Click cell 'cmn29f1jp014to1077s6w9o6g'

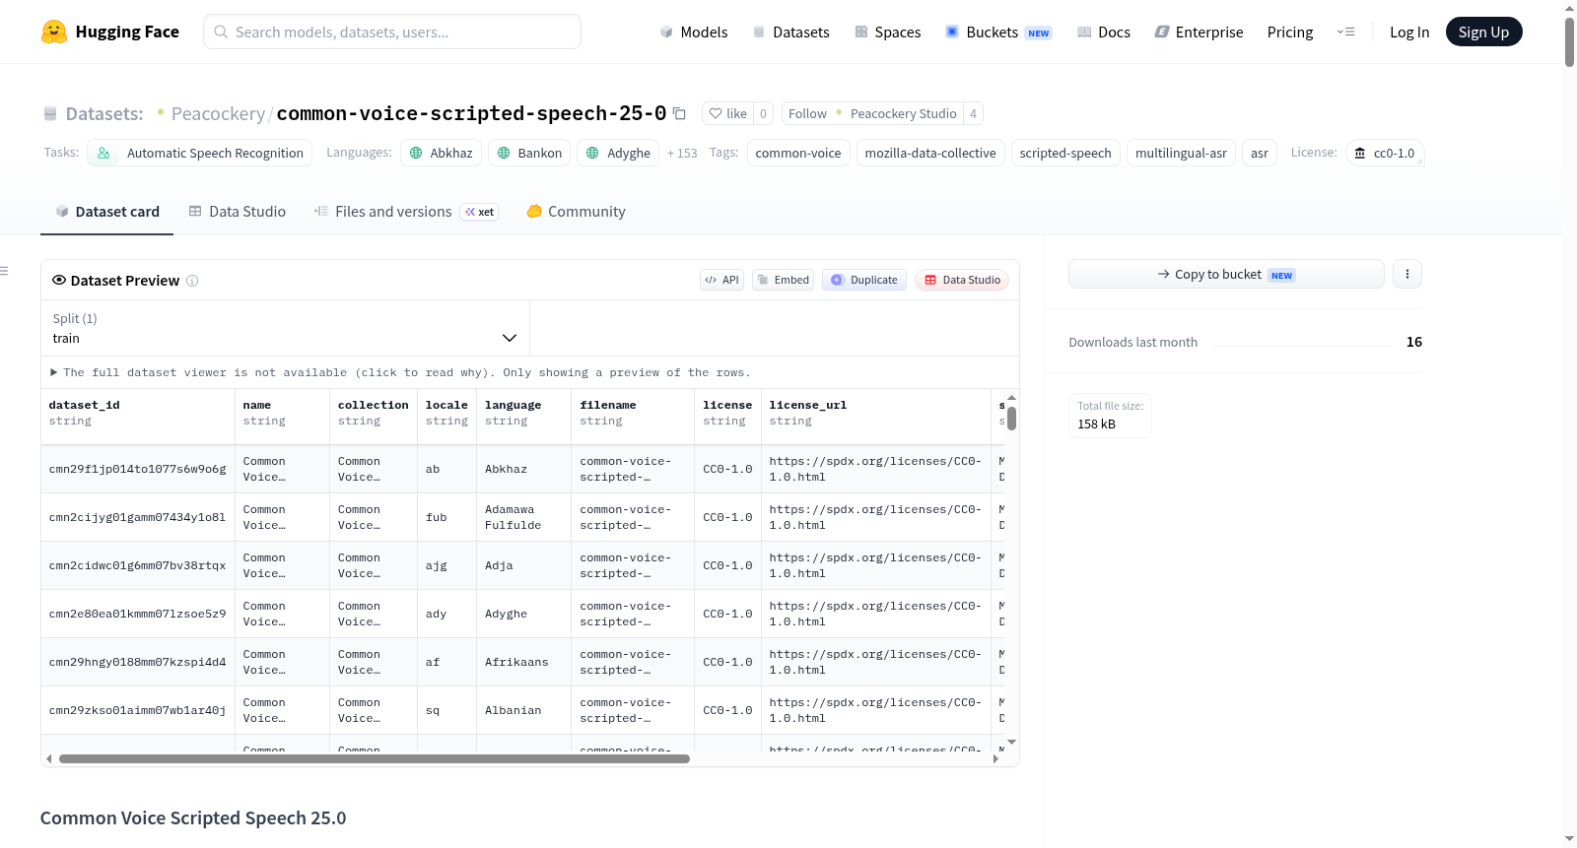[138, 469]
